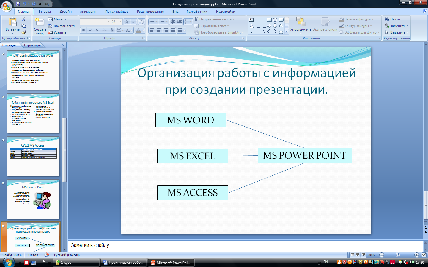Toggle strikethrough (abc) formatting
The image size is (428, 267).
tap(104, 30)
